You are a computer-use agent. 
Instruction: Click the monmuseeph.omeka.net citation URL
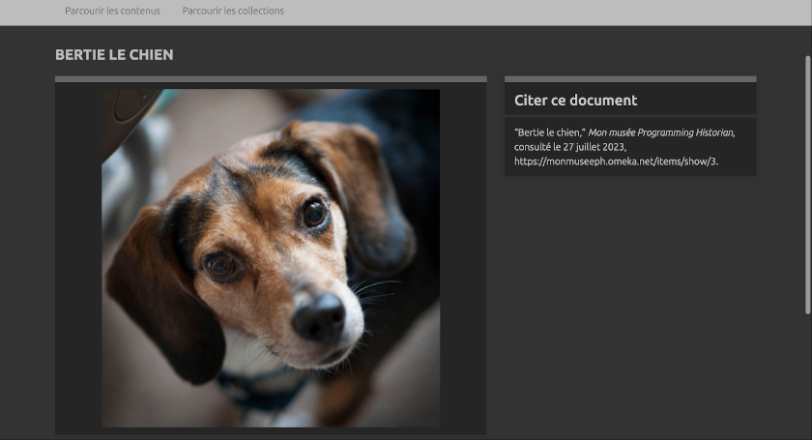pos(616,161)
